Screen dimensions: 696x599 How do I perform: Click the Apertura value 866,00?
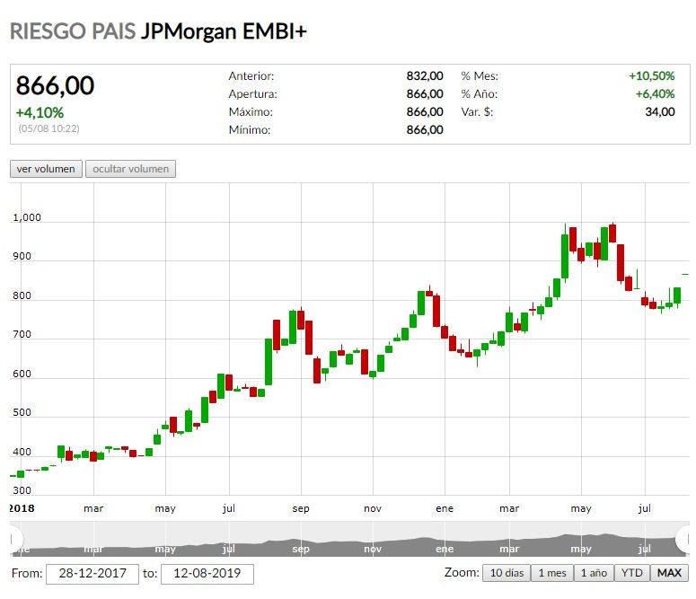[425, 93]
